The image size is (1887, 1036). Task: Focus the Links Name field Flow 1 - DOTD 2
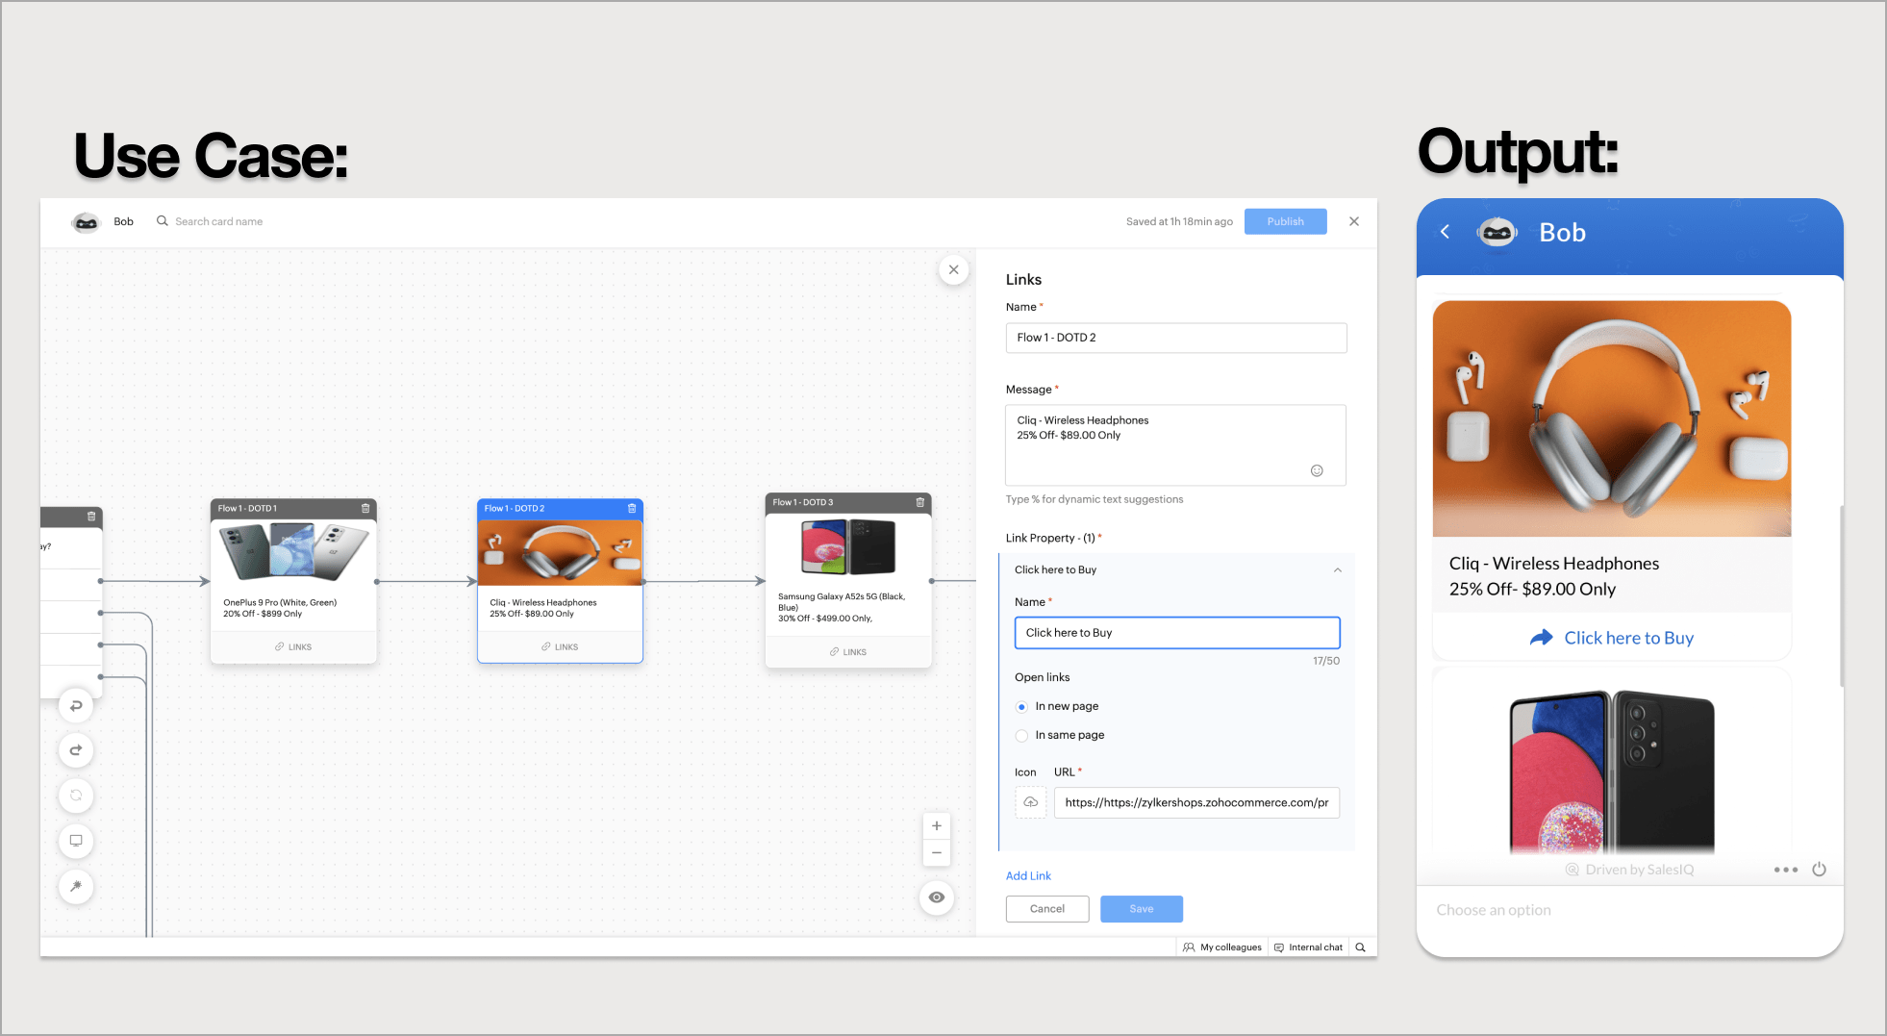pyautogui.click(x=1176, y=338)
